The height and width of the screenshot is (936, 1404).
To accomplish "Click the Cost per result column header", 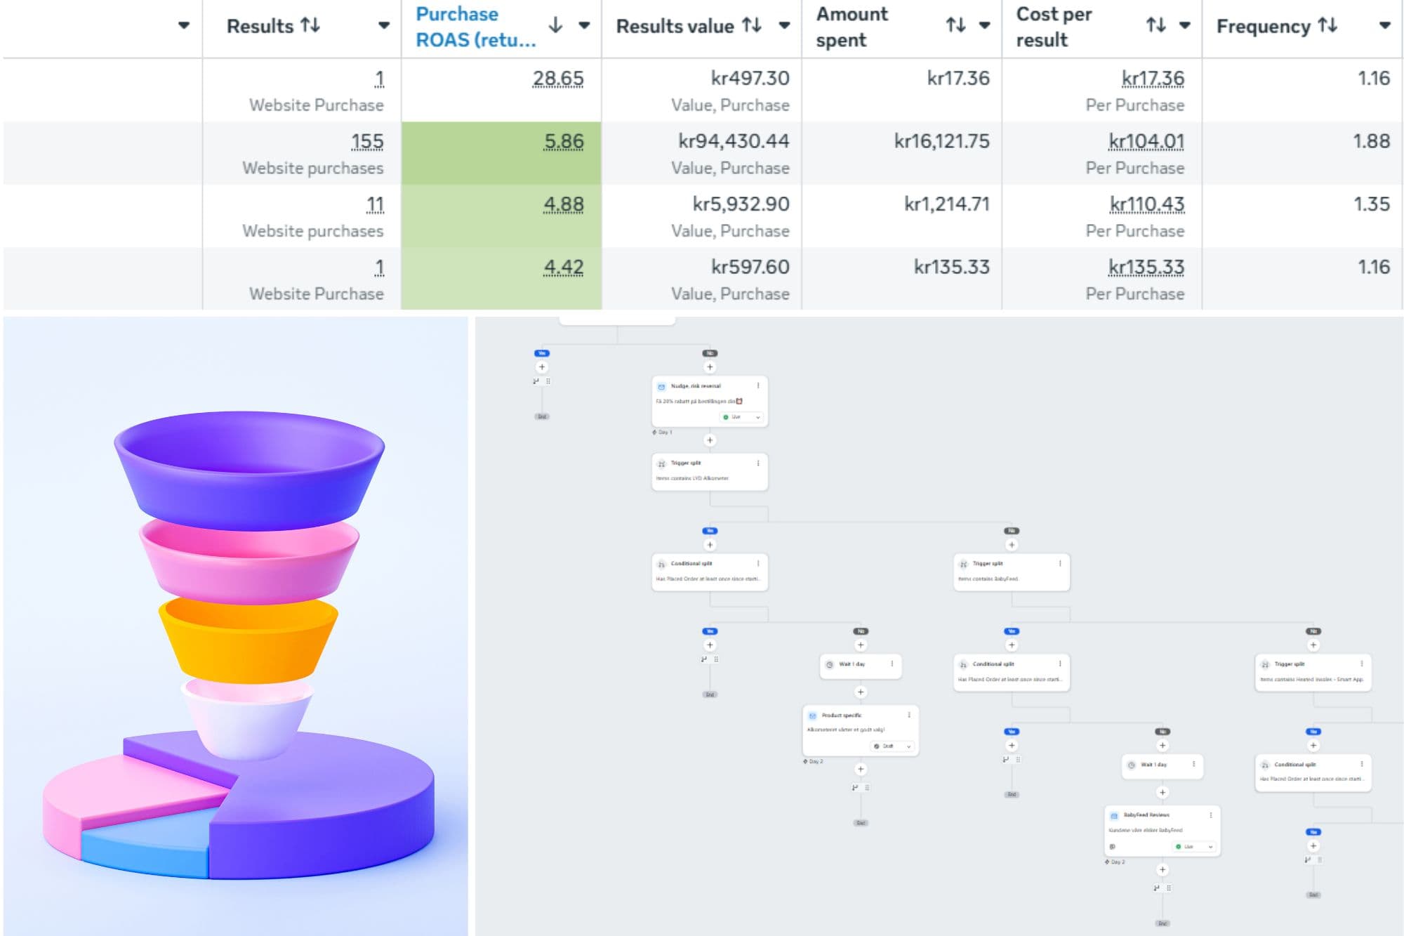I will [1053, 27].
